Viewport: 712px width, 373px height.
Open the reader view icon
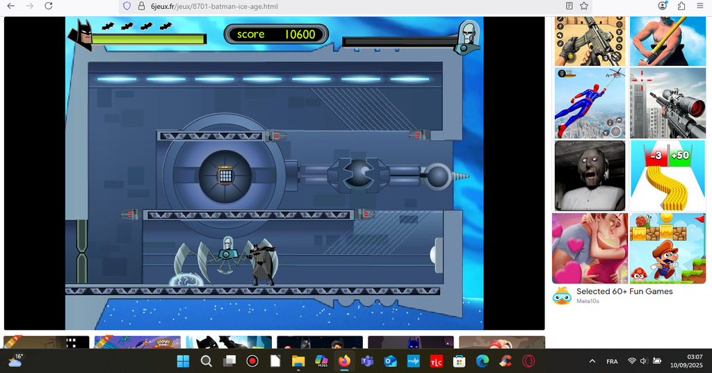tap(569, 6)
